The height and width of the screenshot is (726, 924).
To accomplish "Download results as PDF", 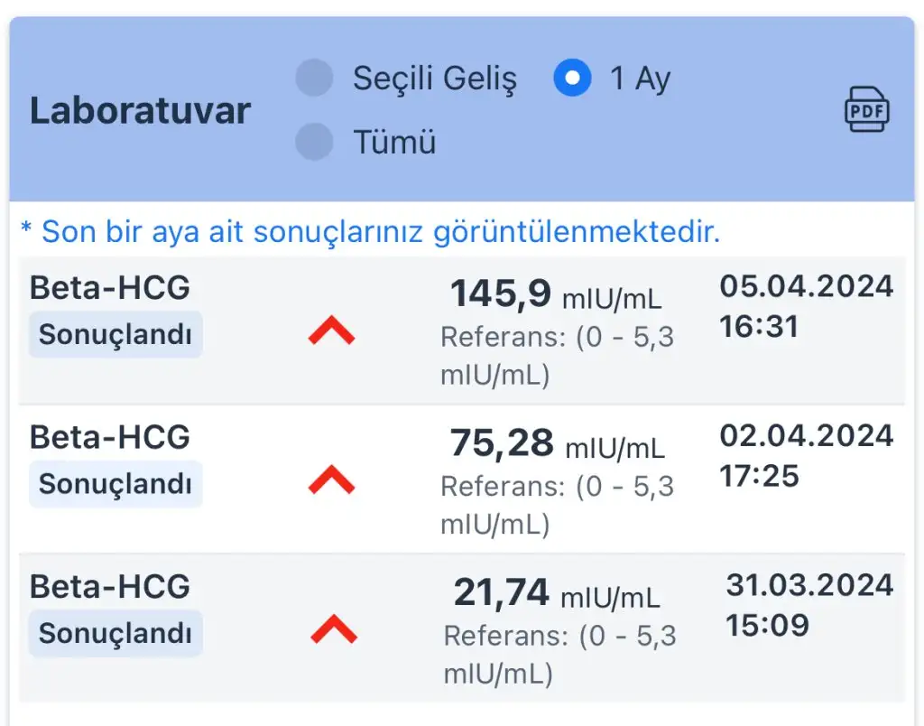I will click(x=866, y=111).
